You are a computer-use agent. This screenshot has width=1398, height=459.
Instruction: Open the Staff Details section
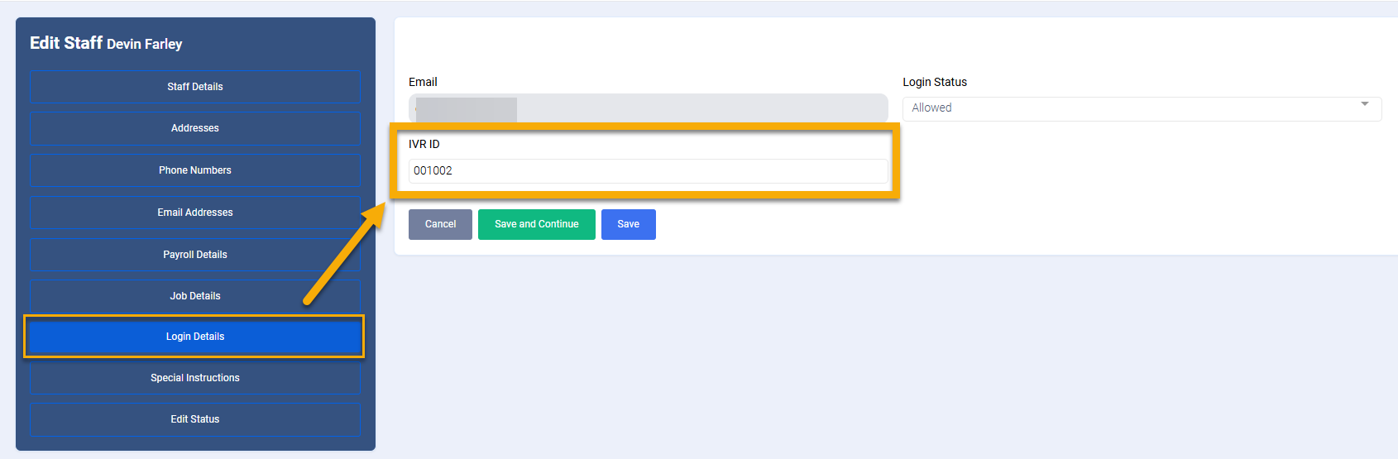(x=195, y=87)
